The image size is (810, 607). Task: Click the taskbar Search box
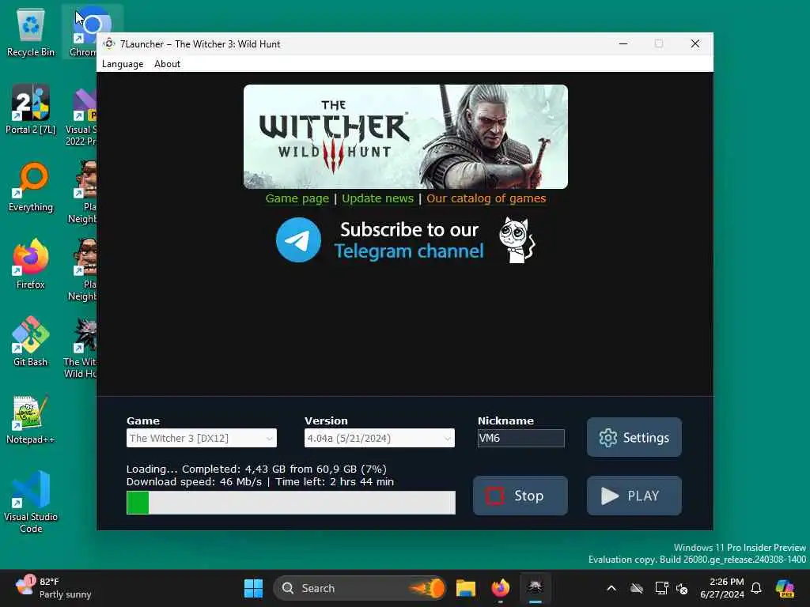360,588
